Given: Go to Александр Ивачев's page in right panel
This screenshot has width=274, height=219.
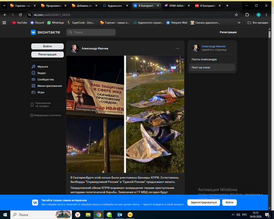Looking at the screenshot, I should click(214, 46).
